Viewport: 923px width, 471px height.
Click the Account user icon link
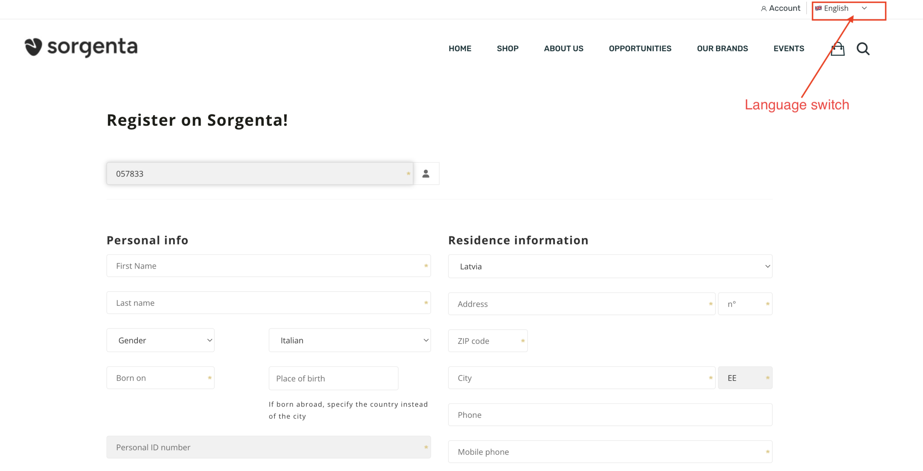(780, 8)
